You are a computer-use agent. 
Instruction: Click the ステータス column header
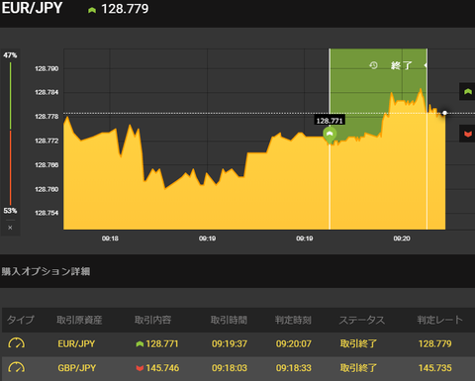tap(362, 320)
